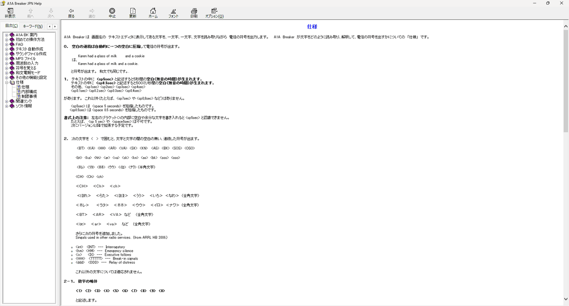The height and width of the screenshot is (306, 569).
Task: Maximize the A1A Breaker JPN Help window
Action: point(548,3)
